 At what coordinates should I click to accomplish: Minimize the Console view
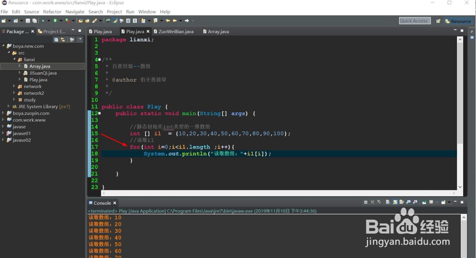[x=456, y=201]
